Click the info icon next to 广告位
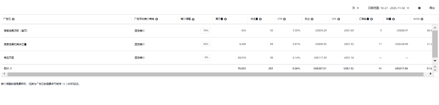The height and width of the screenshot is (105, 439). [x=13, y=19]
